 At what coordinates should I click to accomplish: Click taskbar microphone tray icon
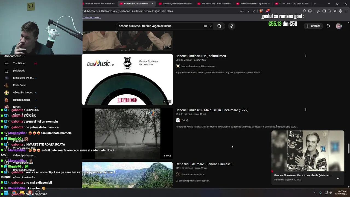(320, 193)
